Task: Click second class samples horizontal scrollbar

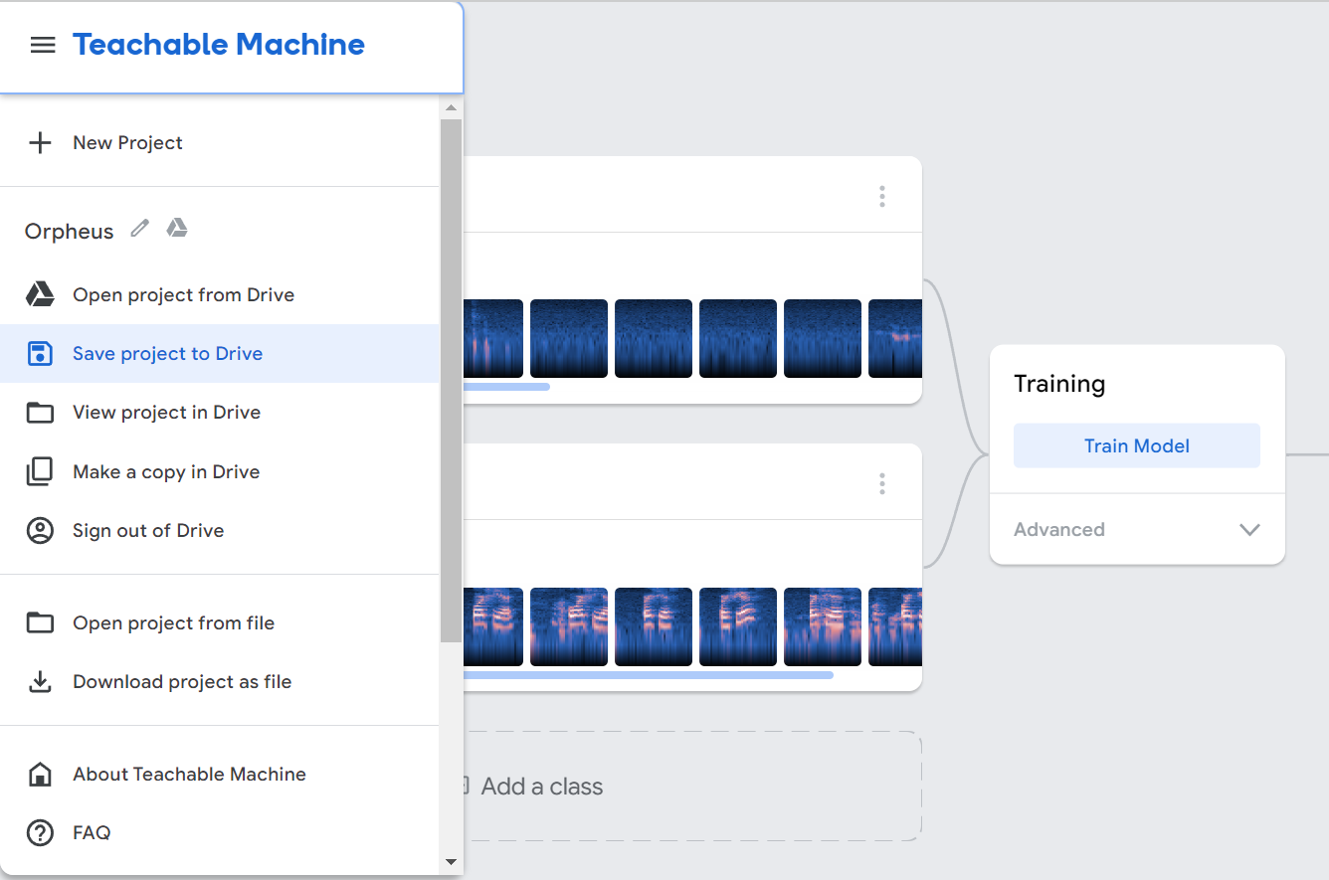Action: [649, 675]
